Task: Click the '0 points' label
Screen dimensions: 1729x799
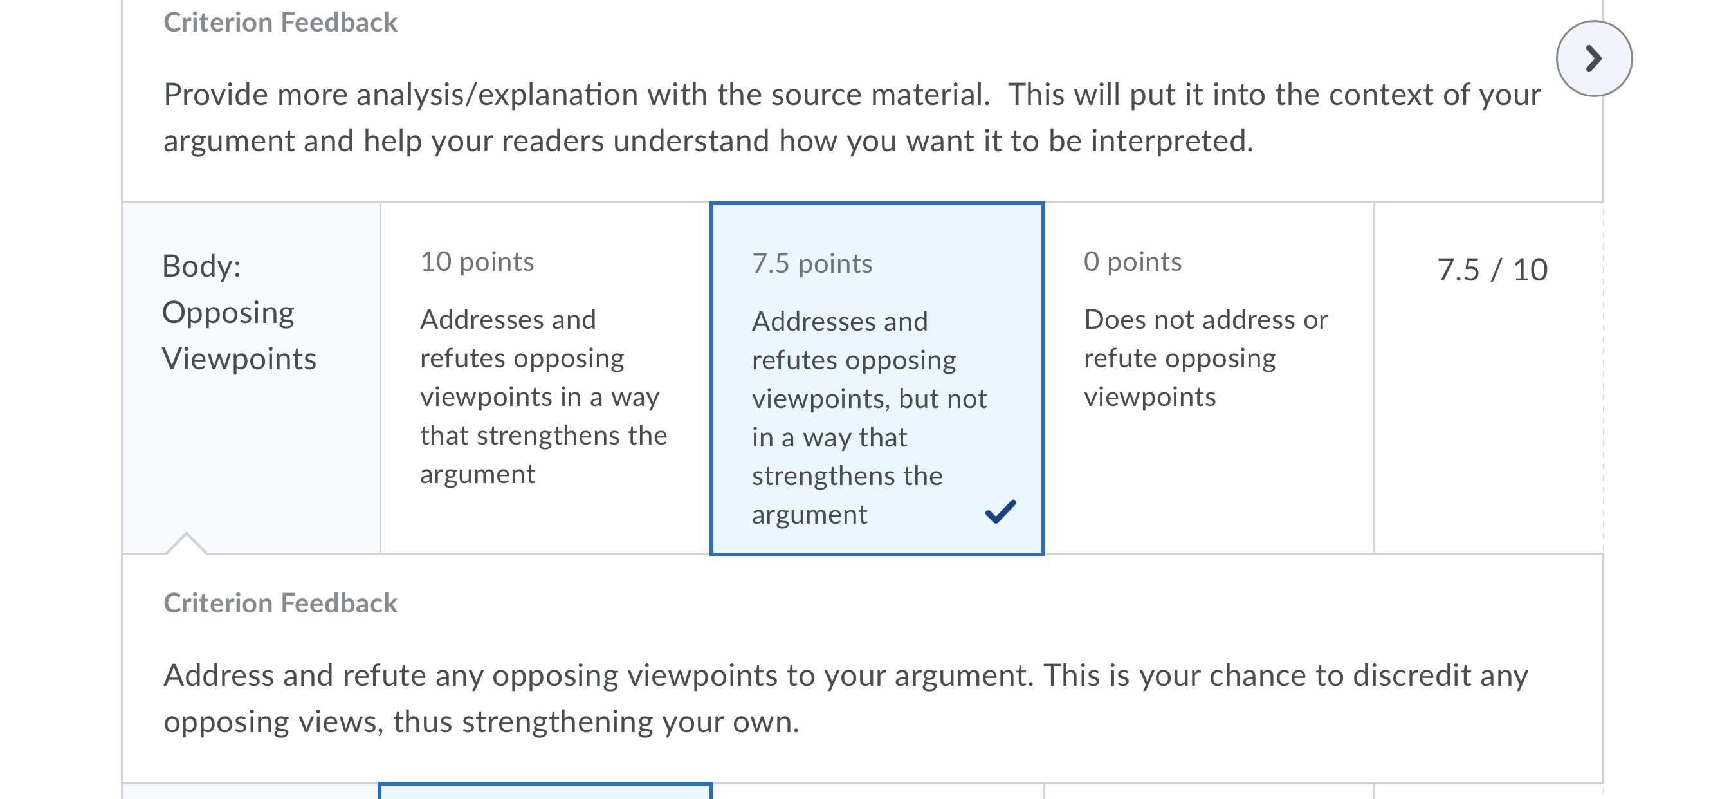Action: point(1133,261)
